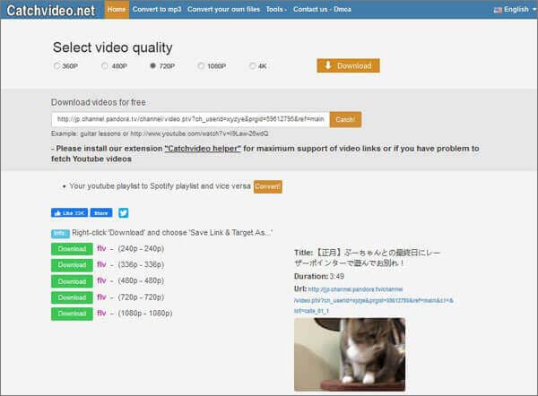Open Convert to mp3 page

(x=157, y=10)
